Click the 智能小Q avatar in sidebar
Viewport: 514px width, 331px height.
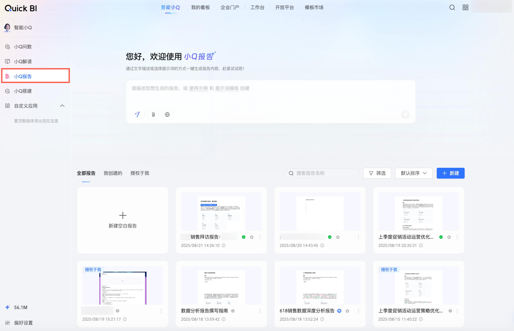tap(7, 27)
